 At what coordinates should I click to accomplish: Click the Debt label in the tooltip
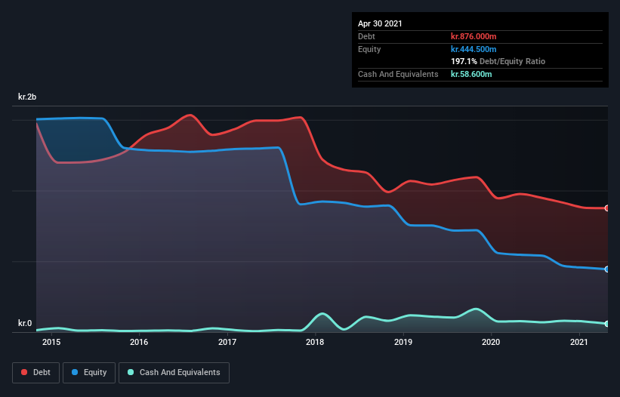[x=366, y=36]
